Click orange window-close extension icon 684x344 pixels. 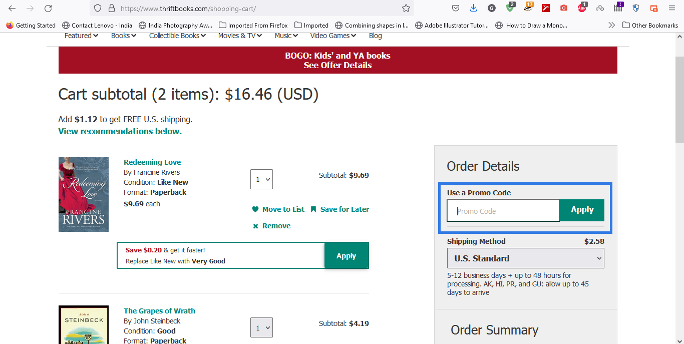654,9
